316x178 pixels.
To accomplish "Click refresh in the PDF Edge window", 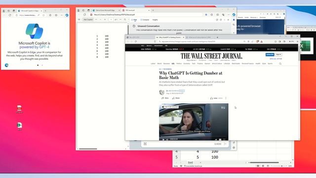I will 84,15.
